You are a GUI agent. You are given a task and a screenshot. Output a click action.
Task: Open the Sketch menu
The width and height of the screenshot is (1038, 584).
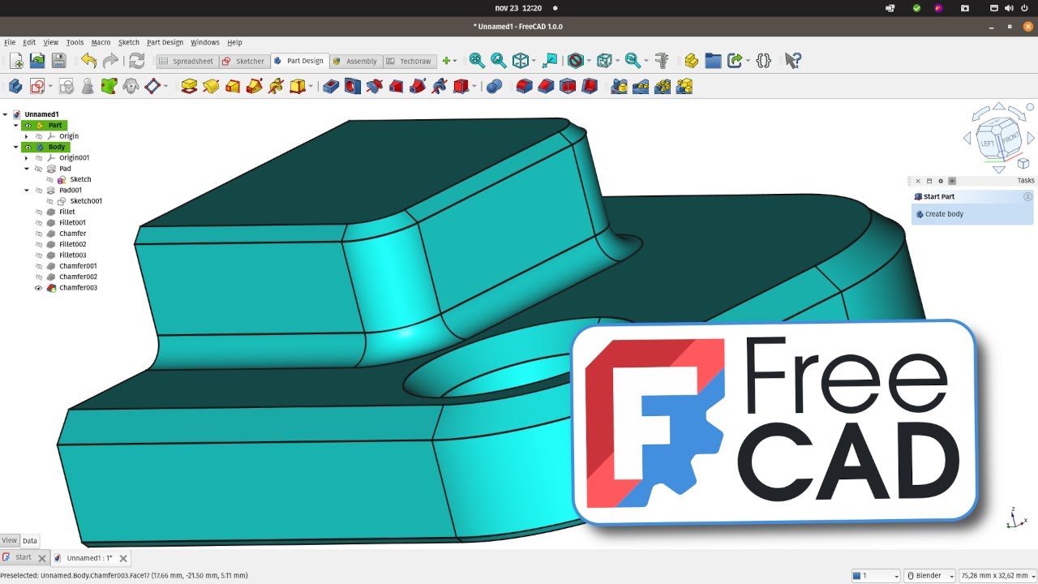click(x=129, y=42)
